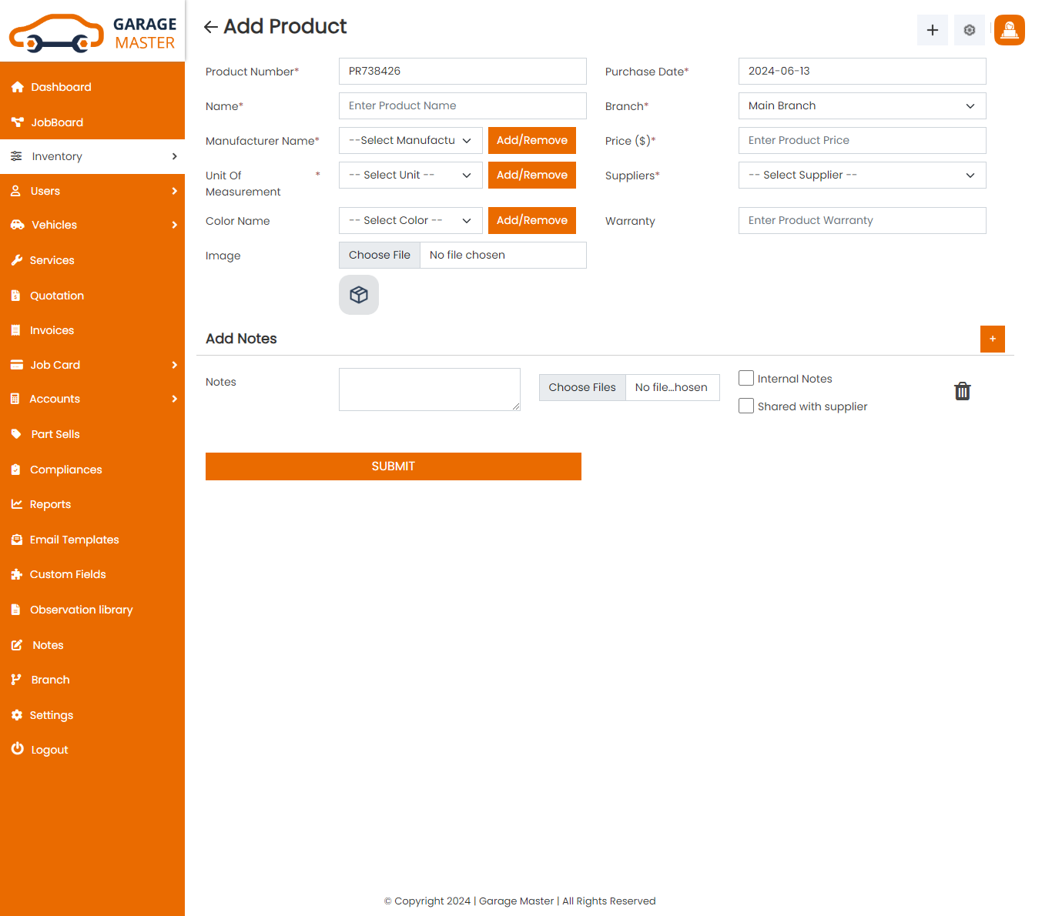Add another note with orange plus button
Screen dimensions: 1052x916
click(x=992, y=339)
